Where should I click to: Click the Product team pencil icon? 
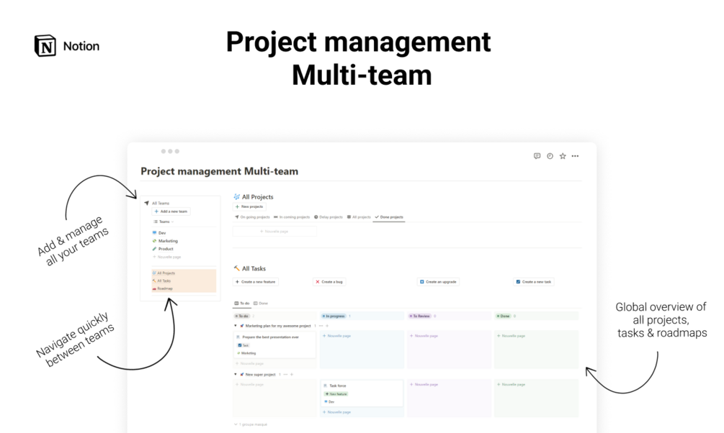coord(155,249)
